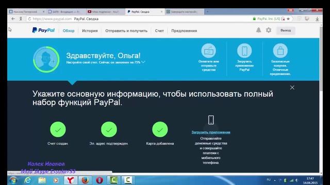Open the file explorer folder on the taskbar
Image resolution: width=330 pixels, height=185 pixels.
click(x=42, y=180)
